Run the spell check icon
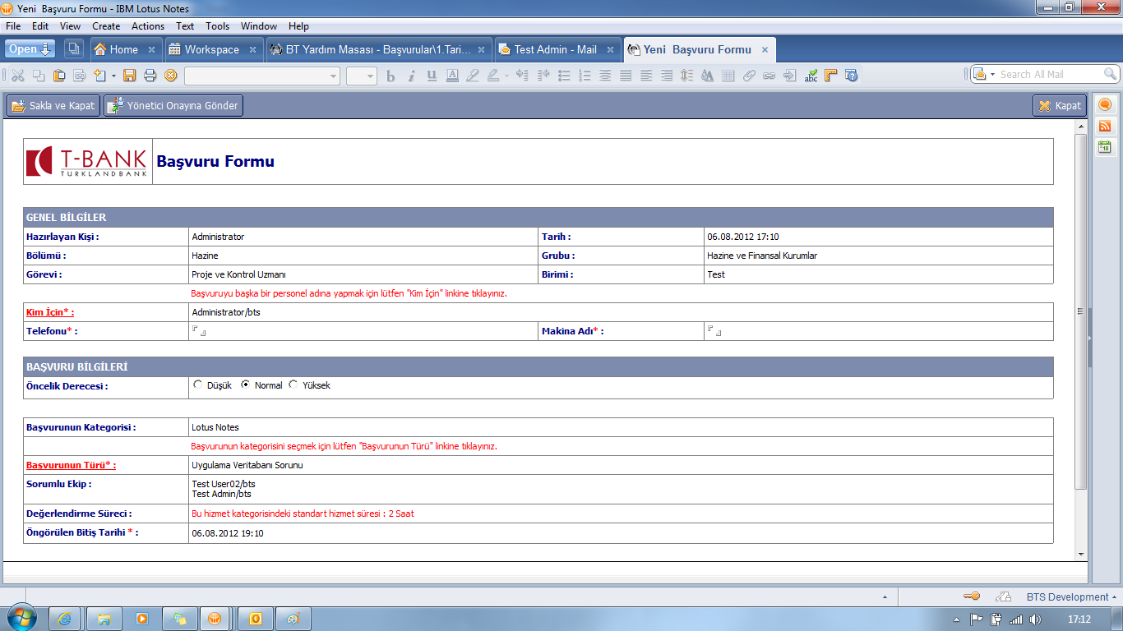Image resolution: width=1123 pixels, height=631 pixels. point(811,76)
